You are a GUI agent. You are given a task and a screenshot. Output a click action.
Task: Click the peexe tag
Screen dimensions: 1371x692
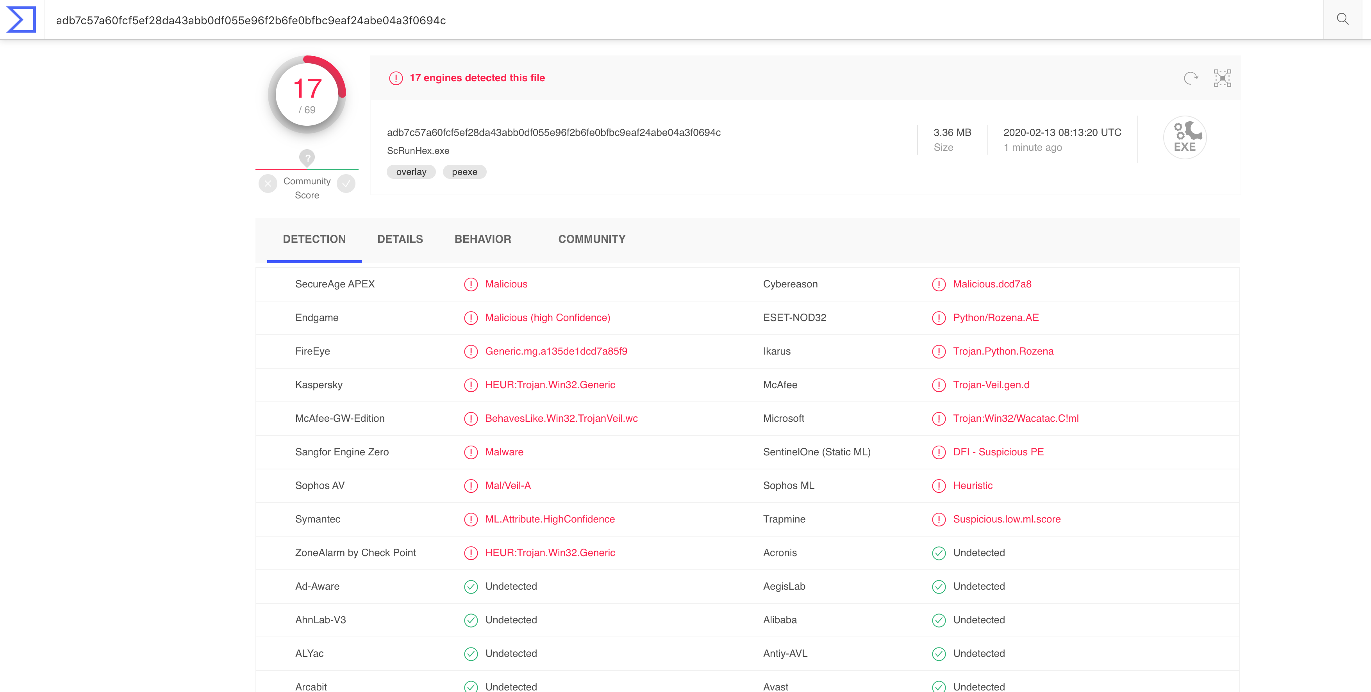pyautogui.click(x=464, y=172)
